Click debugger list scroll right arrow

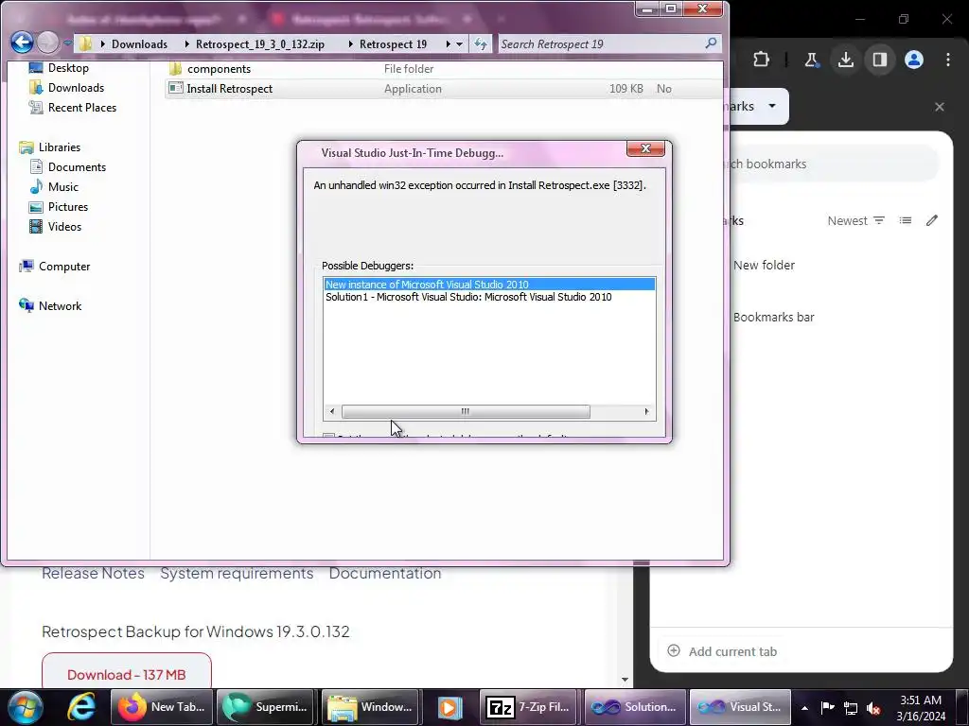(x=646, y=411)
